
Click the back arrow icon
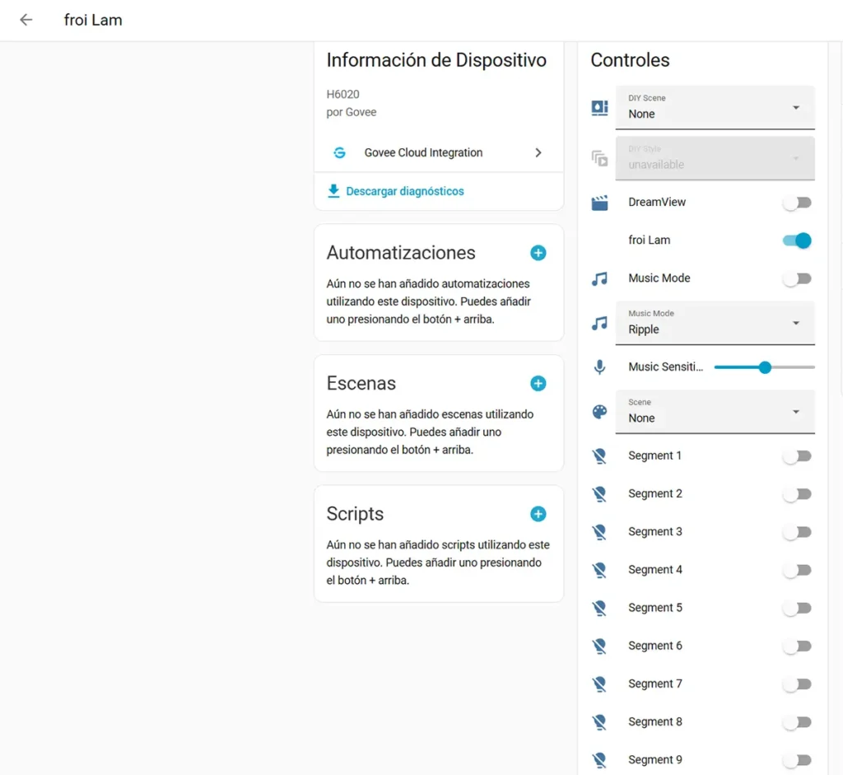point(26,20)
